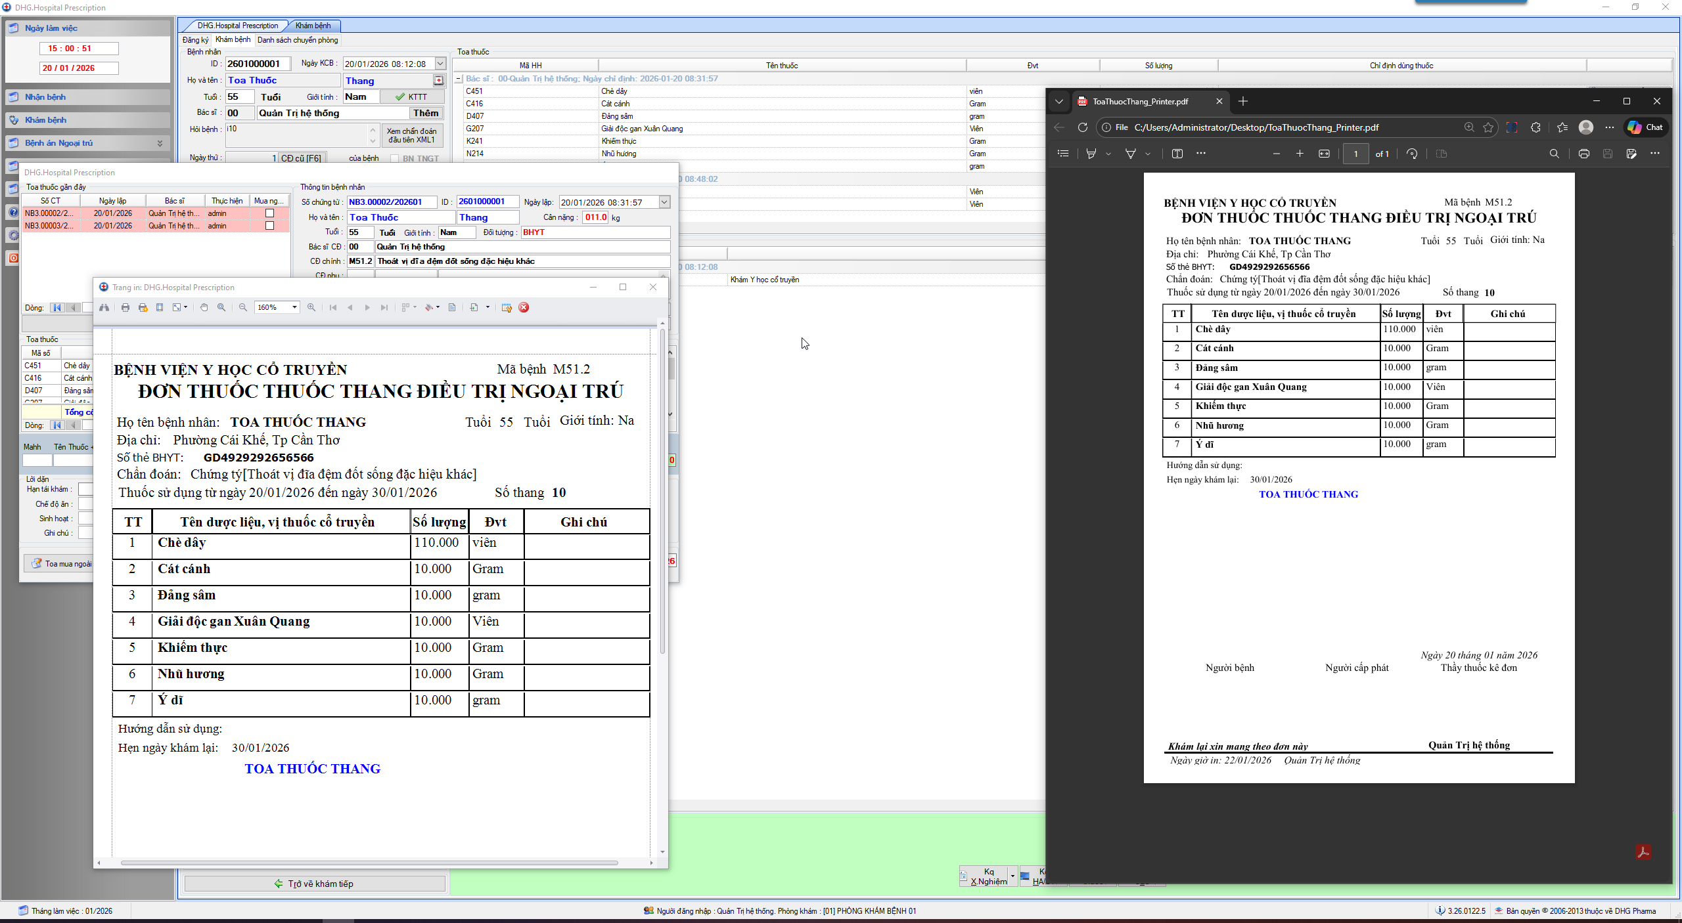Click the Fit to width PDF icon
Image resolution: width=1682 pixels, height=923 pixels.
pyautogui.click(x=1324, y=154)
